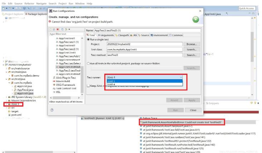Open the Refactor menu
The image size is (262, 153).
[x=29, y=3]
